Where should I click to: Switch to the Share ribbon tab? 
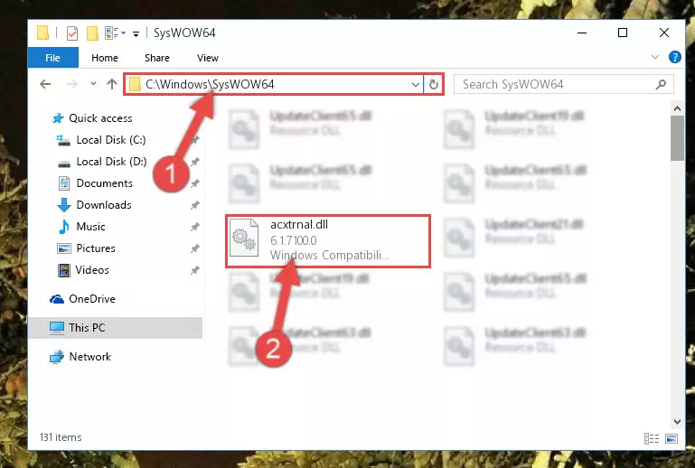pos(157,58)
